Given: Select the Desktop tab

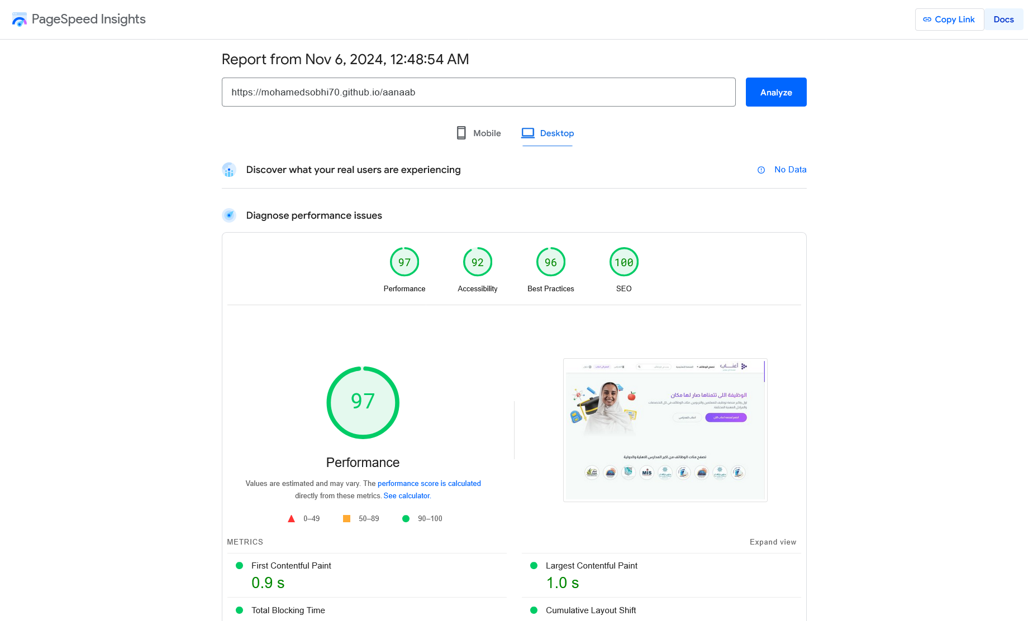Looking at the screenshot, I should click(548, 133).
